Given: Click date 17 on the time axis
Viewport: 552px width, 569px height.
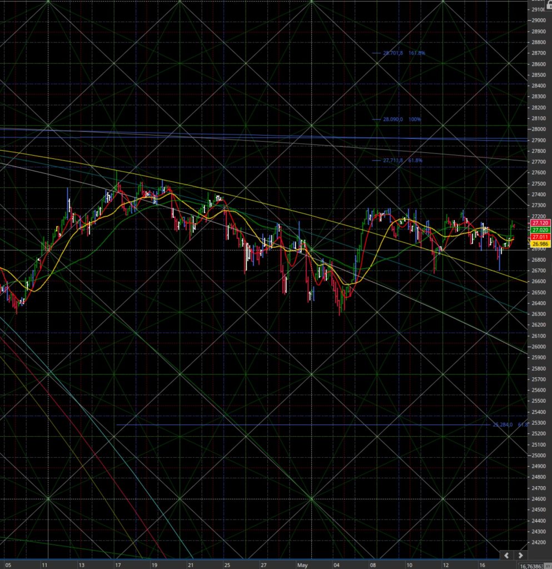Looking at the screenshot, I should point(118,565).
